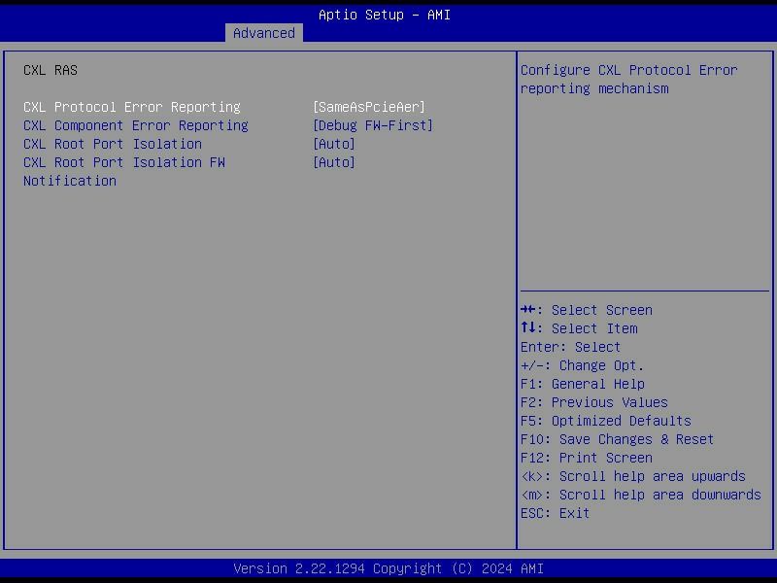Screen dimensions: 777x583
Task: Click the Select Item arrows hint
Action: 579,328
